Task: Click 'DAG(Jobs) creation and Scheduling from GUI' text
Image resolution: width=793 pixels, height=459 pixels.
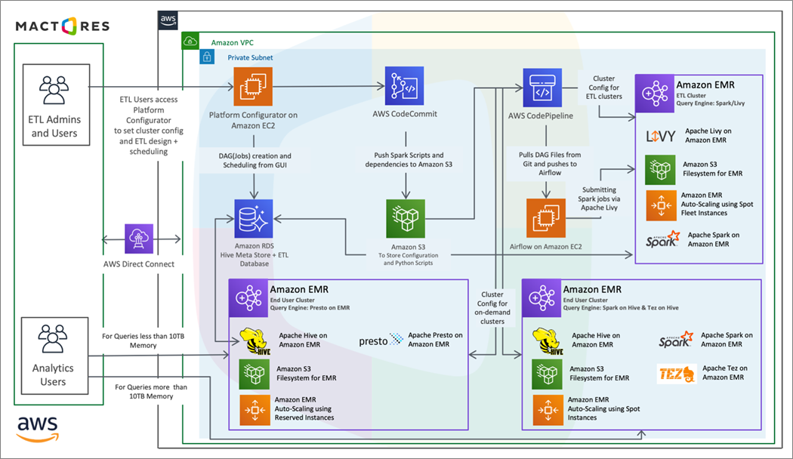Action: tap(255, 160)
